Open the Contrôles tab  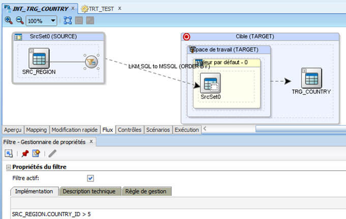130,130
